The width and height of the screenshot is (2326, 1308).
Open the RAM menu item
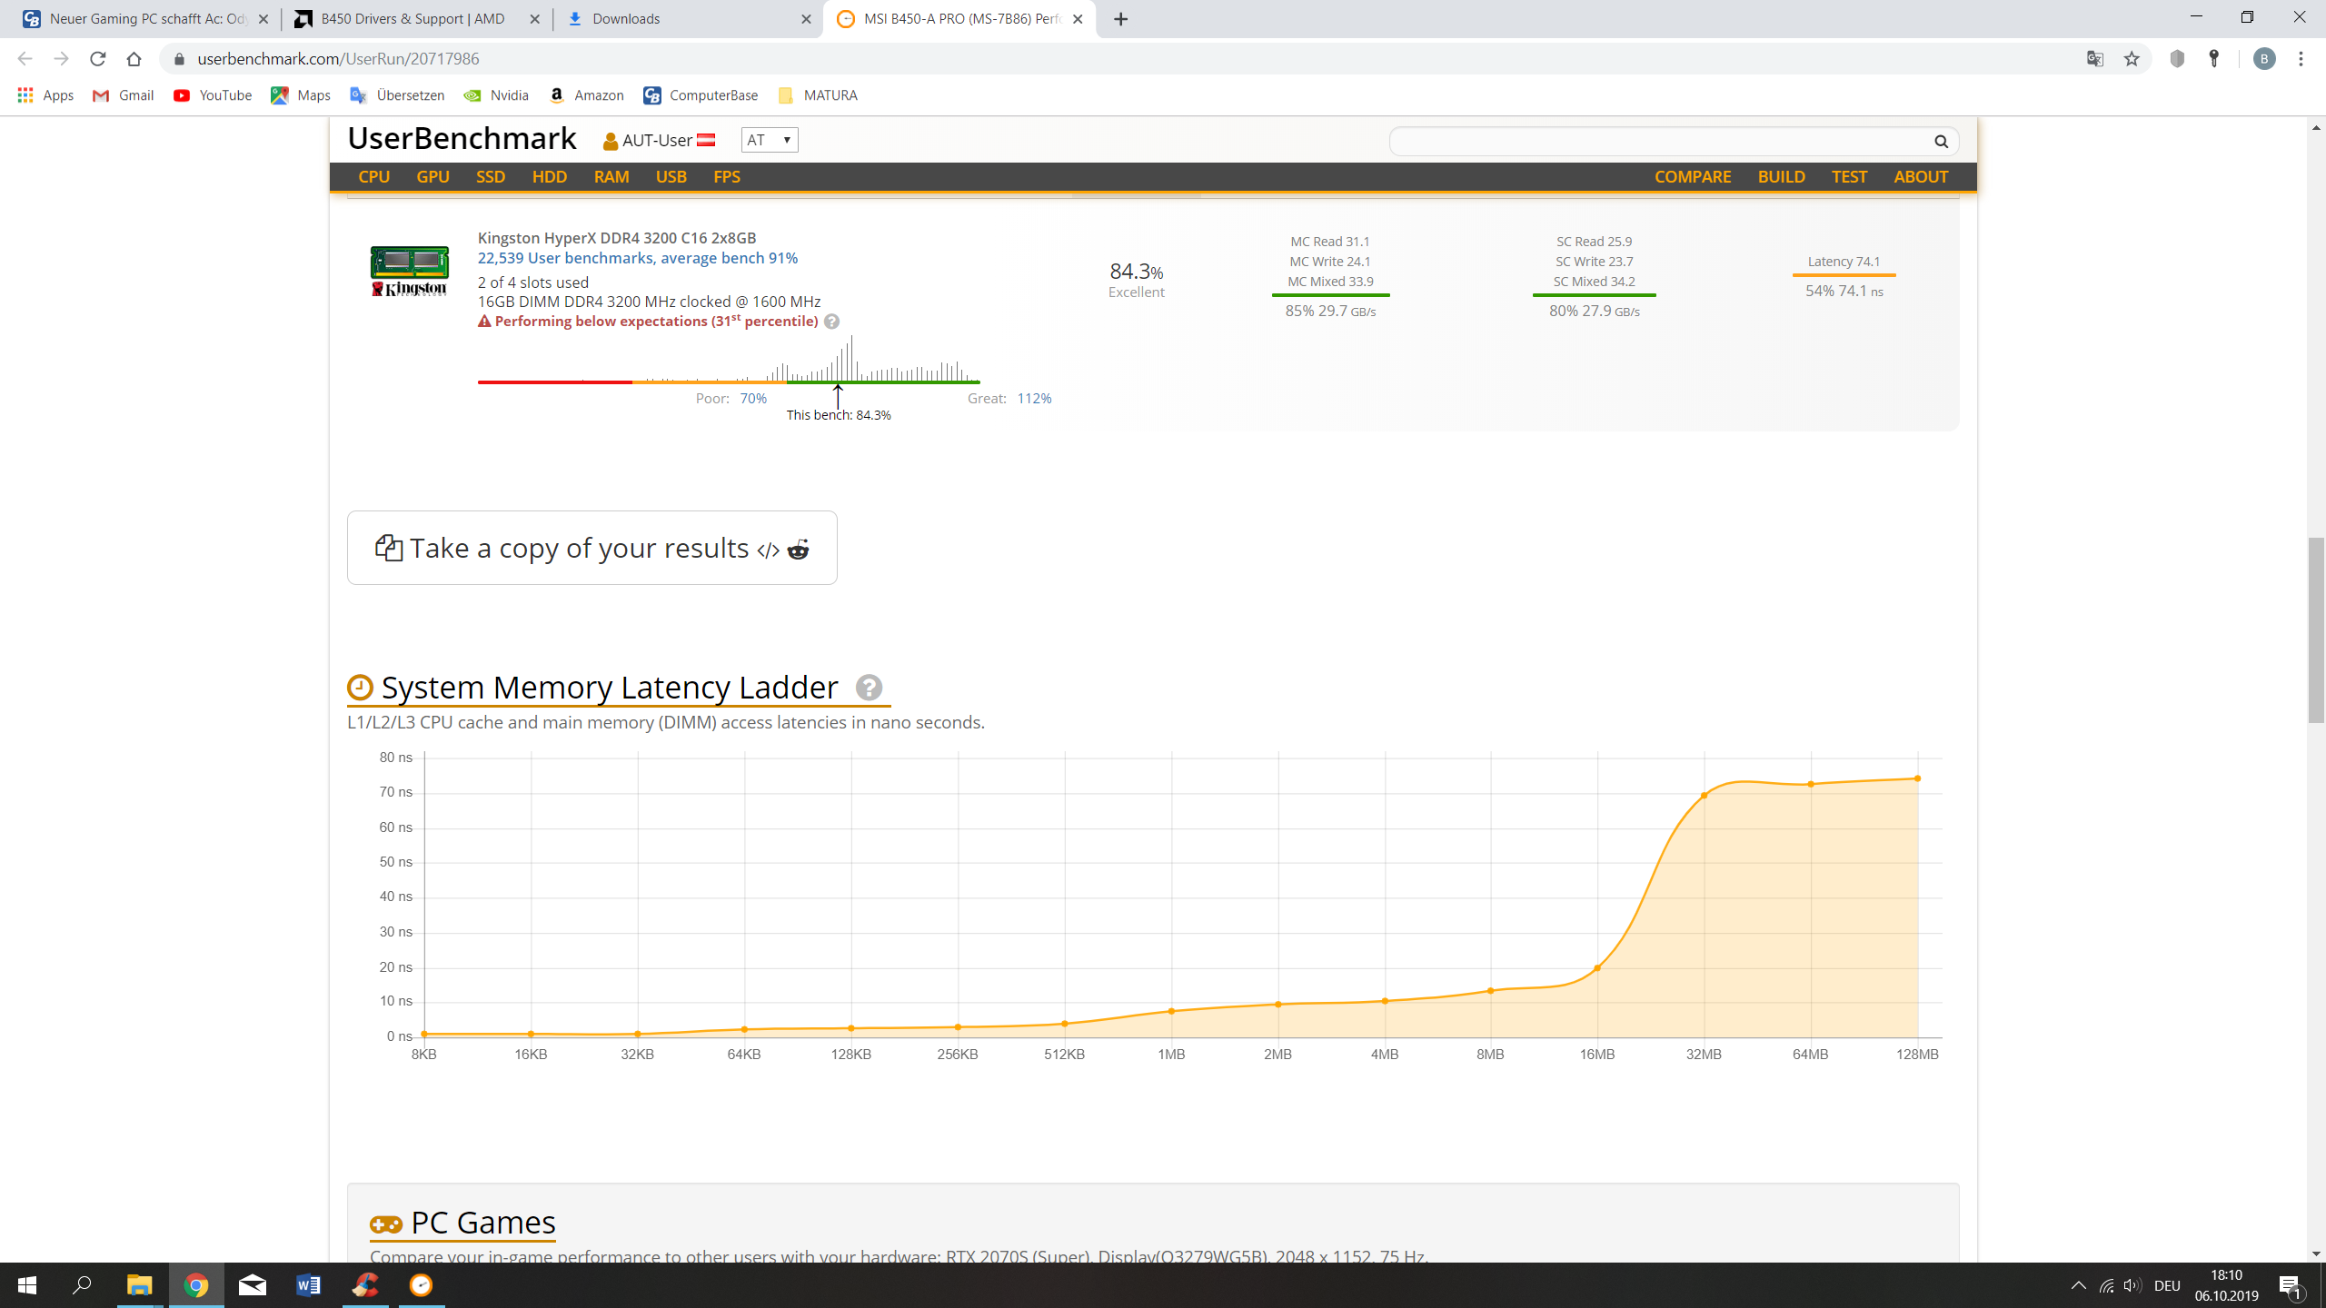[611, 177]
